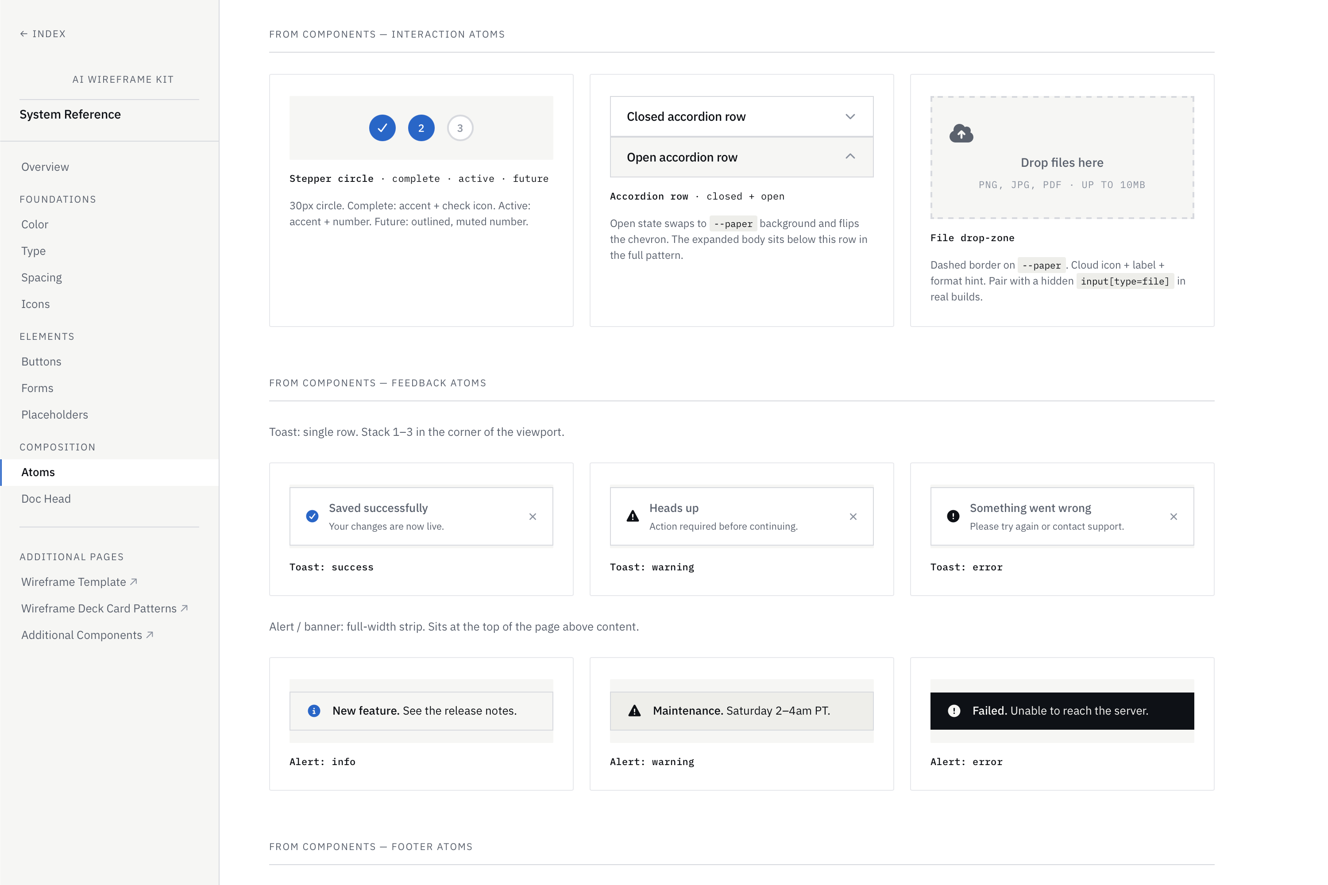The image size is (1328, 885).
Task: Click the FEEDBACK ATOMS section heading
Action: click(378, 383)
